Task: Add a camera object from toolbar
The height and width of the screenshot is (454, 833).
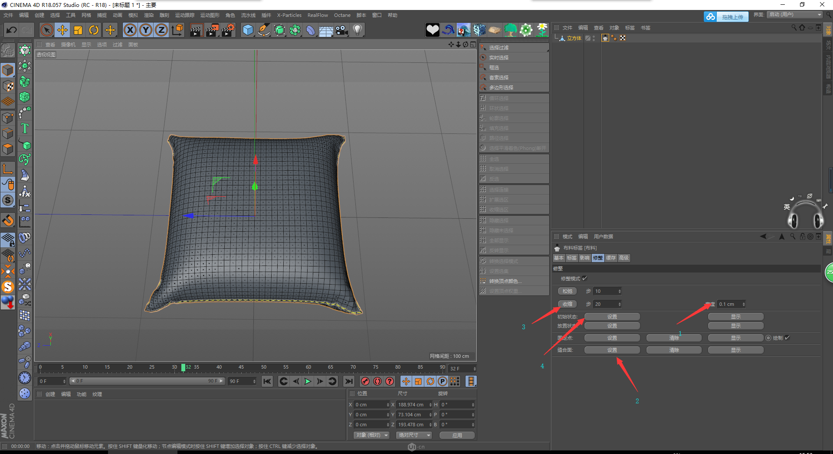Action: [342, 30]
